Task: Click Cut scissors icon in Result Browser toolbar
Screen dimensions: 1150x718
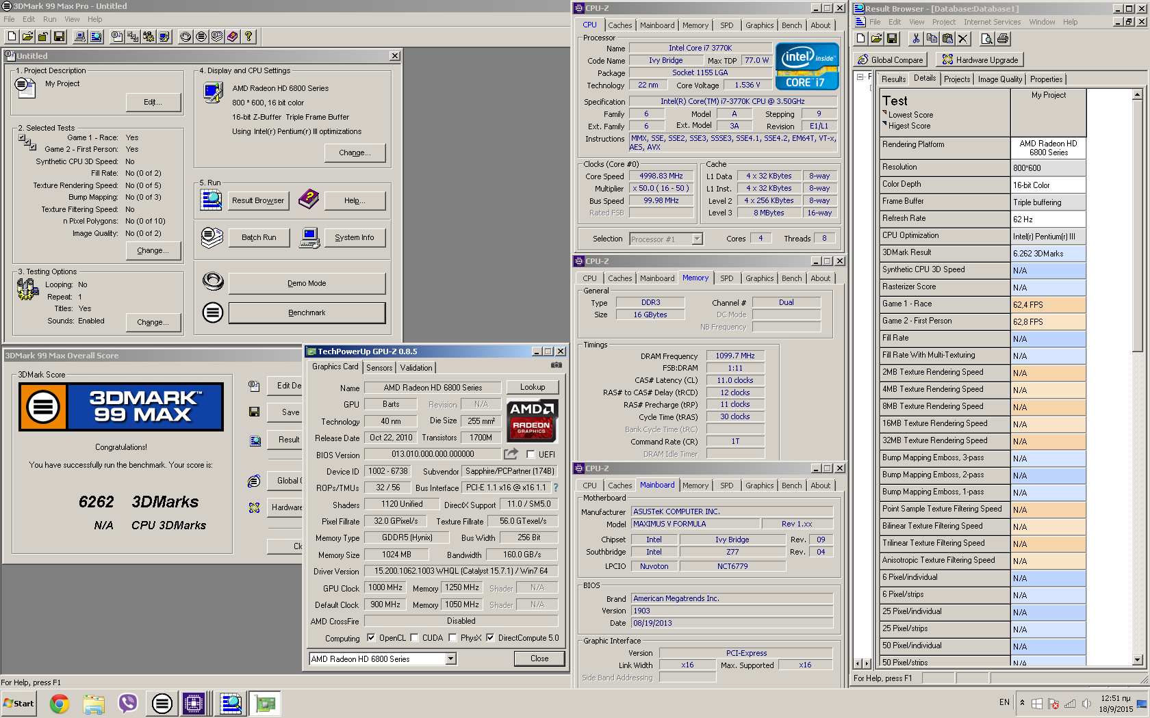Action: pyautogui.click(x=916, y=39)
